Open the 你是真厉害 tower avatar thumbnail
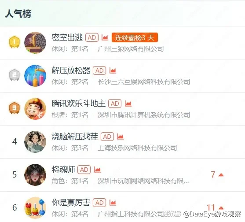This screenshot has height=222, width=245. pos(35,208)
